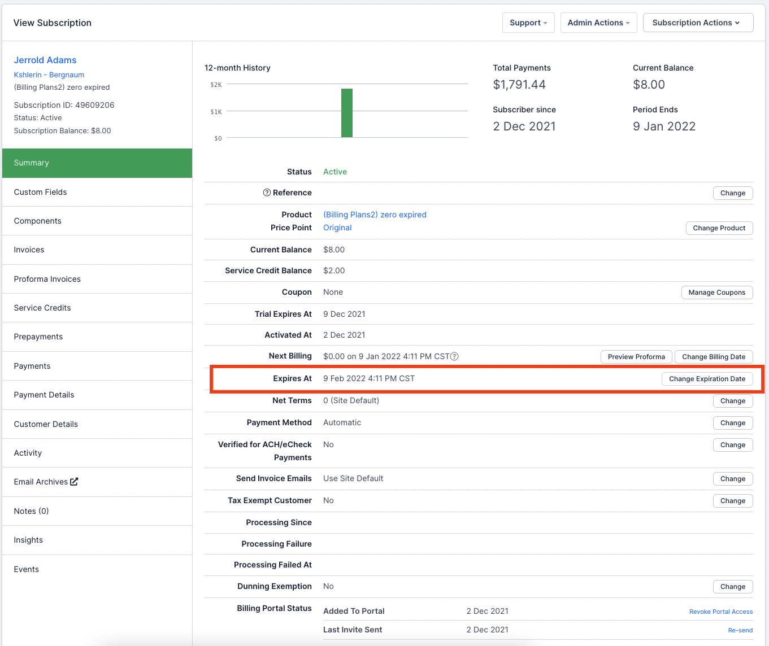Image resolution: width=769 pixels, height=646 pixels.
Task: Click the Subscription ID: 49609206 text
Action: [64, 105]
